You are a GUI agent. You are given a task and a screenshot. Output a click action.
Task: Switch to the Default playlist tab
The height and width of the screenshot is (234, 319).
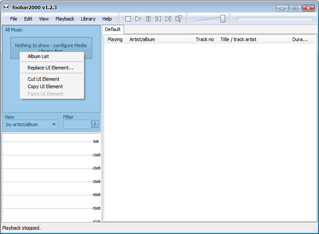point(113,30)
